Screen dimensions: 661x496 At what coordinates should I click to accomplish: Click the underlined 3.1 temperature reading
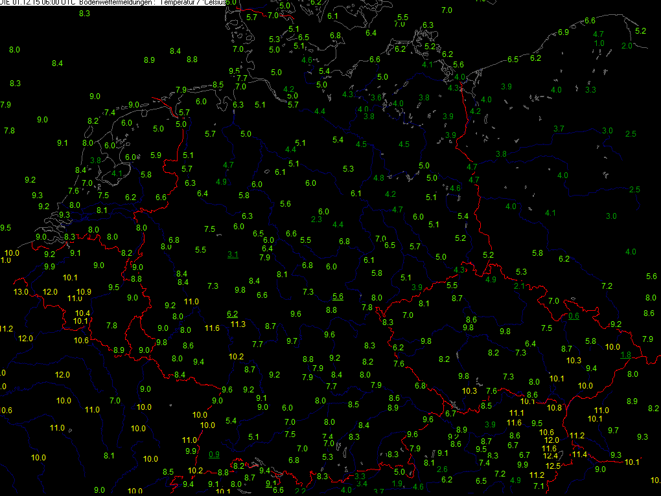[233, 254]
